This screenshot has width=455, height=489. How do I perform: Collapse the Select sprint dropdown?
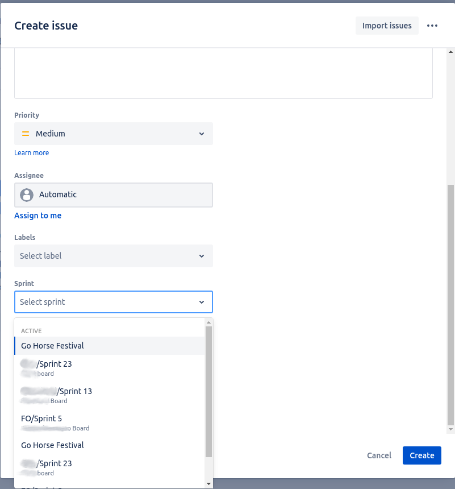(x=202, y=302)
